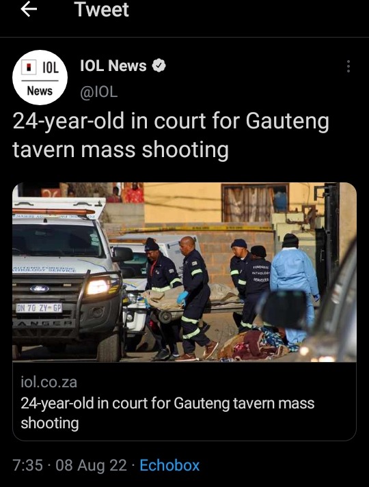Tap the Tweet header title

coord(101,10)
